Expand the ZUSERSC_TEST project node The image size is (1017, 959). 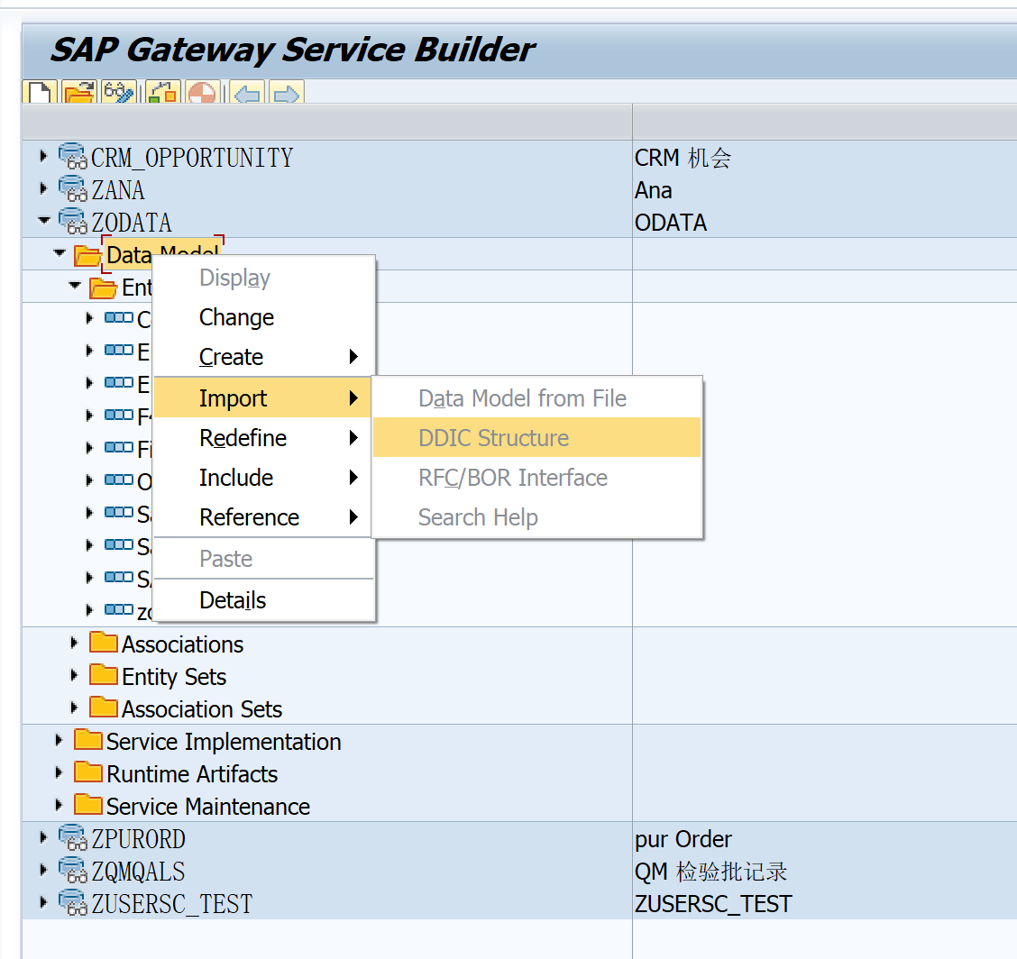pyautogui.click(x=43, y=902)
